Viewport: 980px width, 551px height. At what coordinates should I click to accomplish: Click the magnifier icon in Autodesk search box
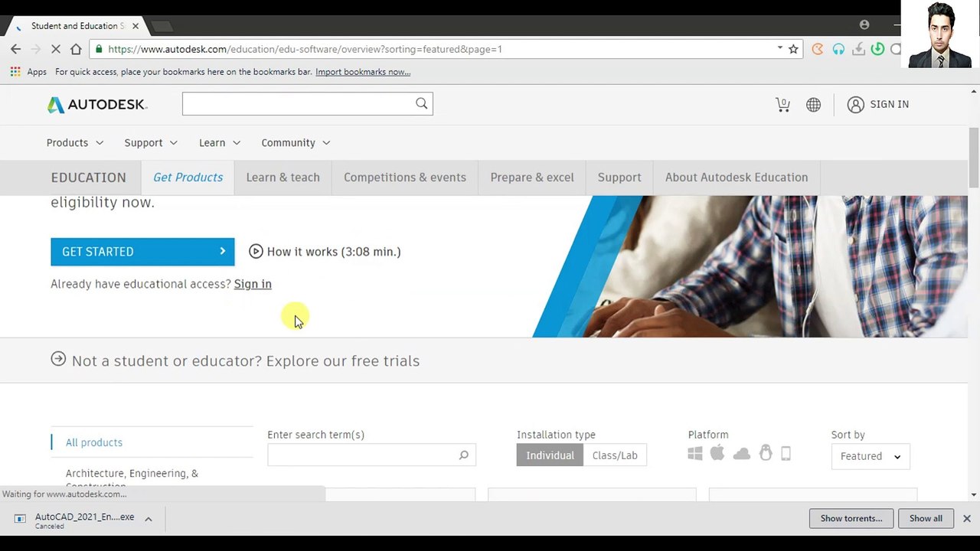422,103
